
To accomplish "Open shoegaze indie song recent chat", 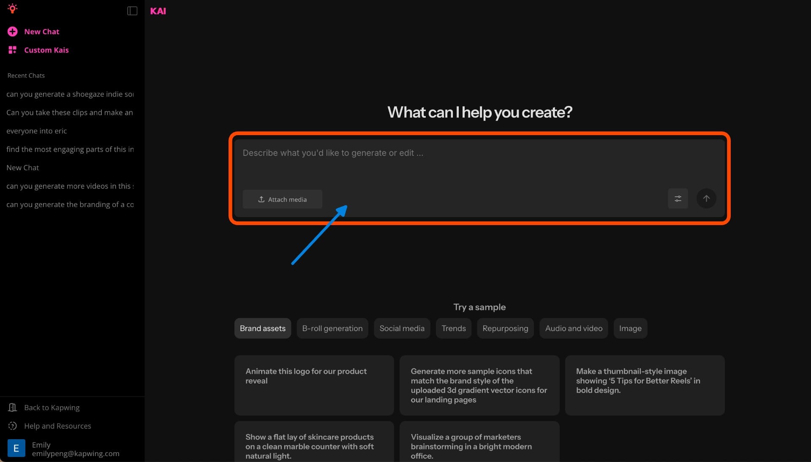I will pyautogui.click(x=70, y=94).
